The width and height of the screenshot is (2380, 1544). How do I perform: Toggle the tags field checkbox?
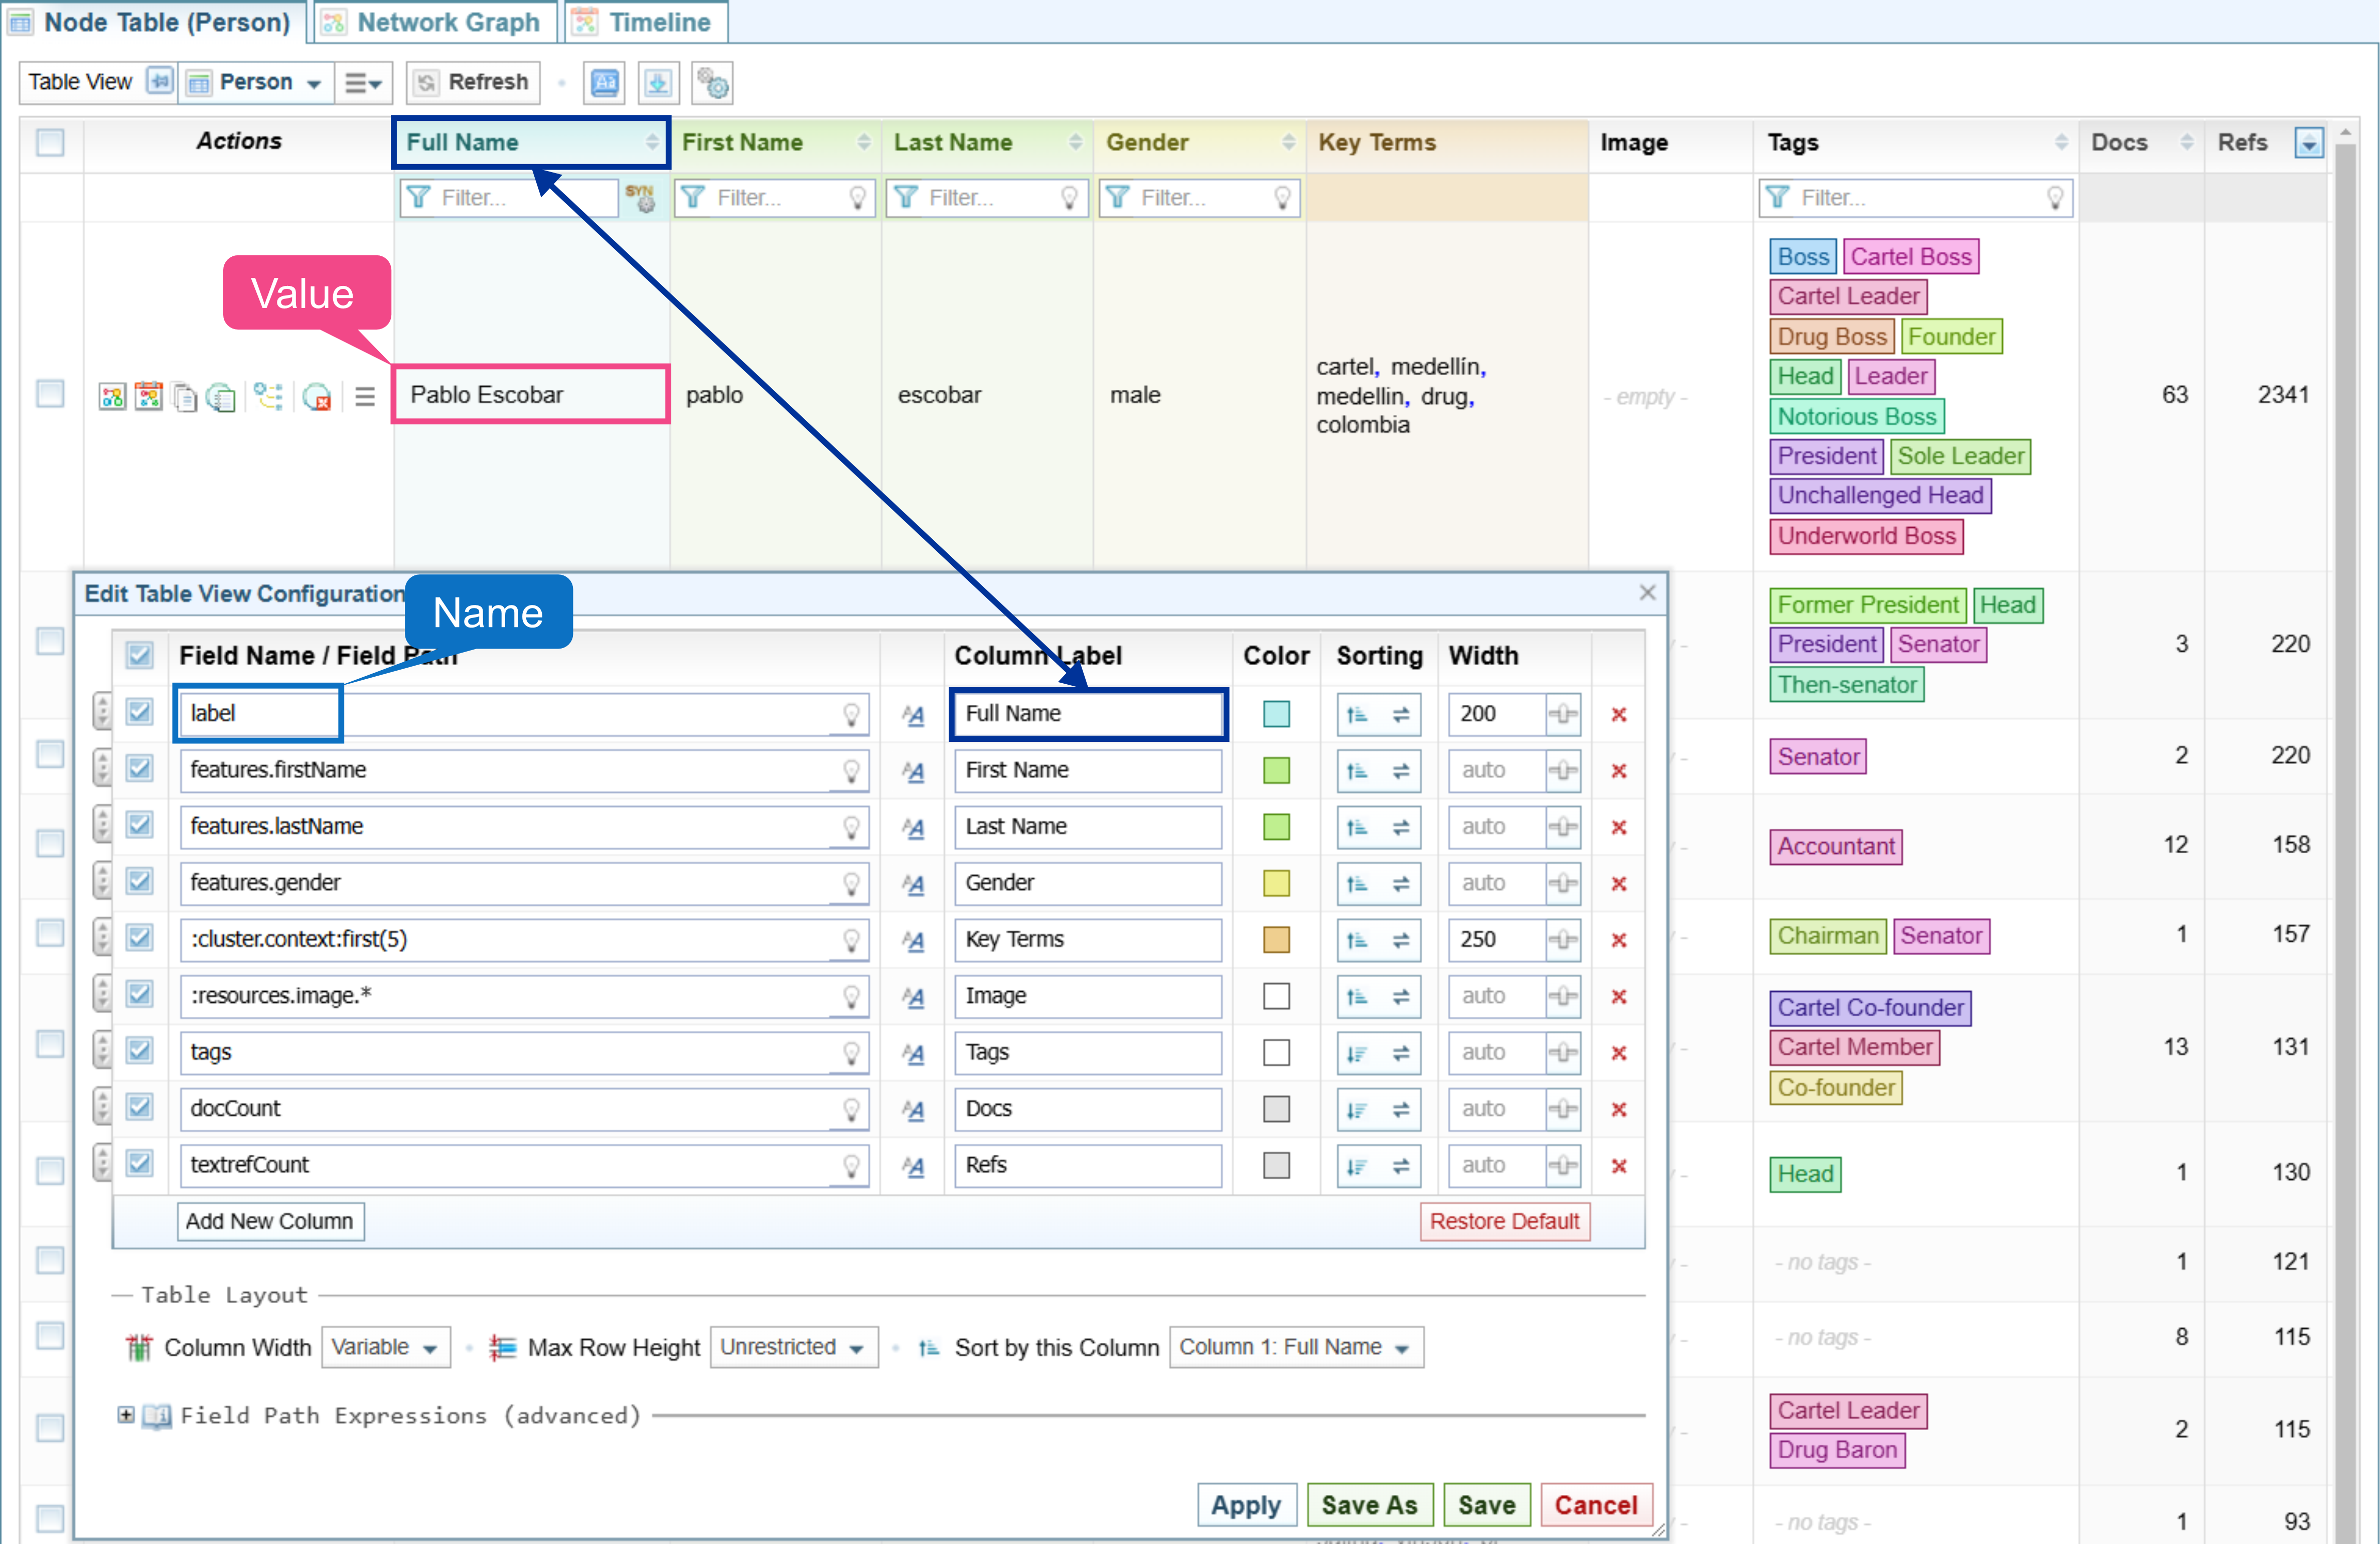coord(140,1051)
